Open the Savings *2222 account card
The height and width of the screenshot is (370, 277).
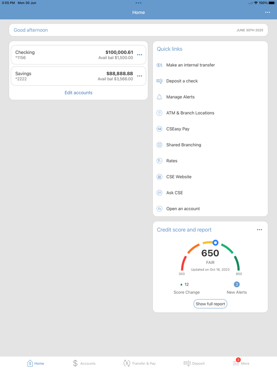point(78,76)
